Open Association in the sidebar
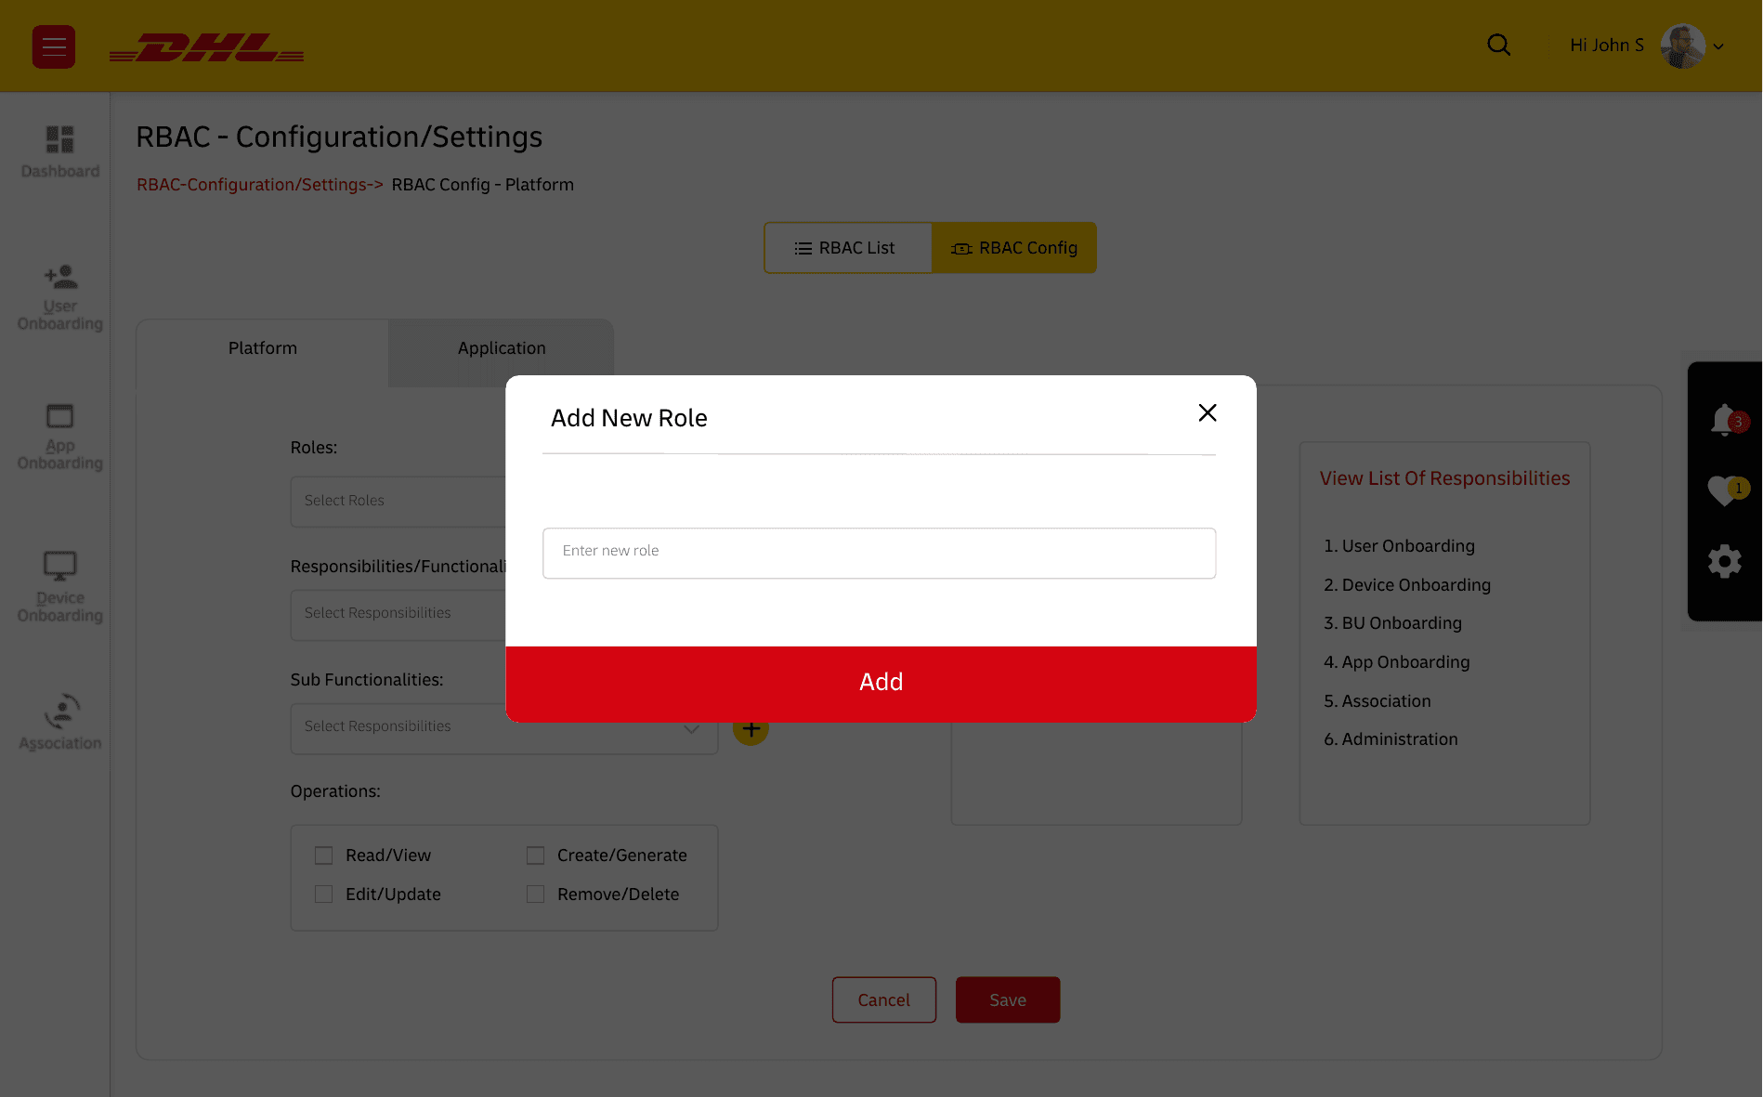1763x1097 pixels. [60, 723]
